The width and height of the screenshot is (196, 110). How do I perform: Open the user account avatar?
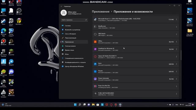[64, 13]
